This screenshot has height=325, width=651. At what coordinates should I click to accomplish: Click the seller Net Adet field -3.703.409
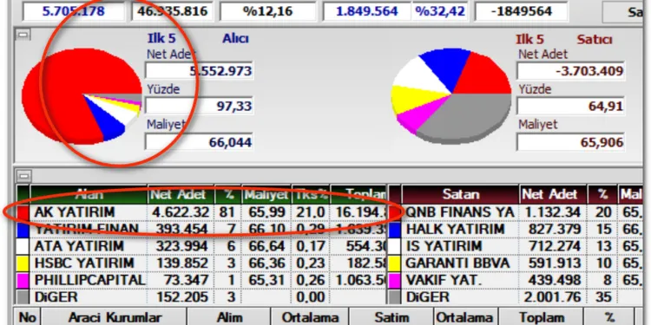[570, 71]
